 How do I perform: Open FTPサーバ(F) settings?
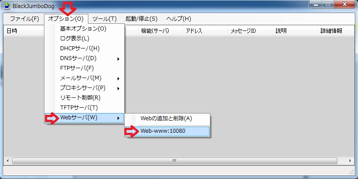[84, 68]
